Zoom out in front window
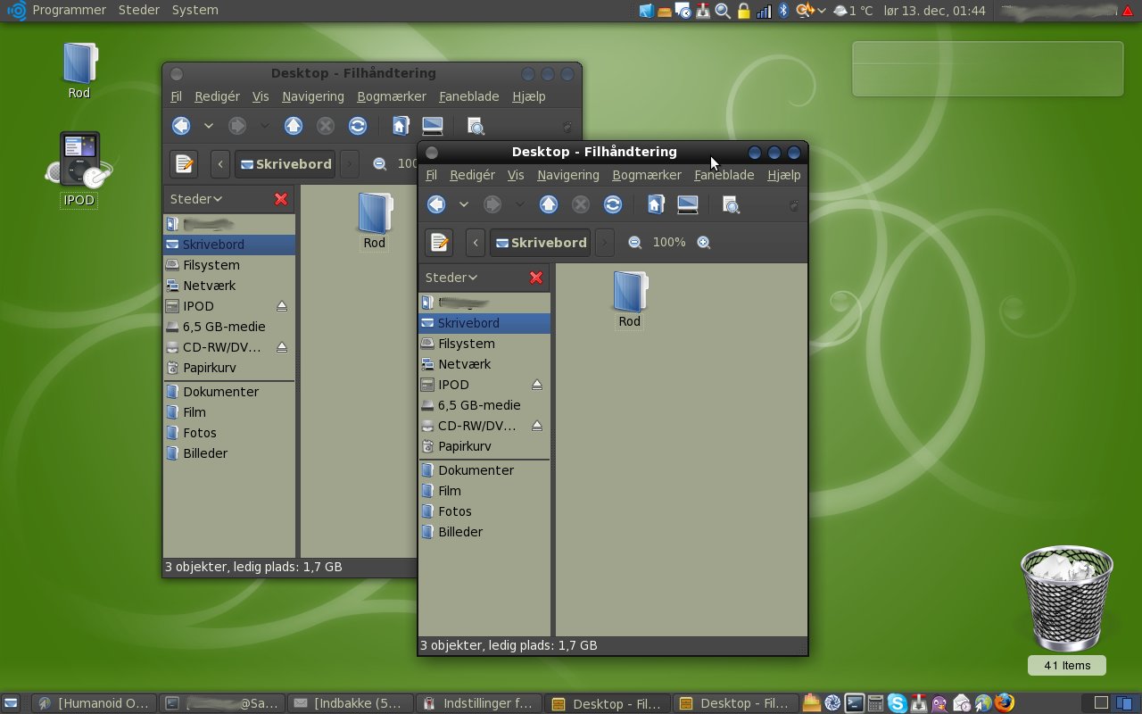The image size is (1142, 714). coord(634,242)
